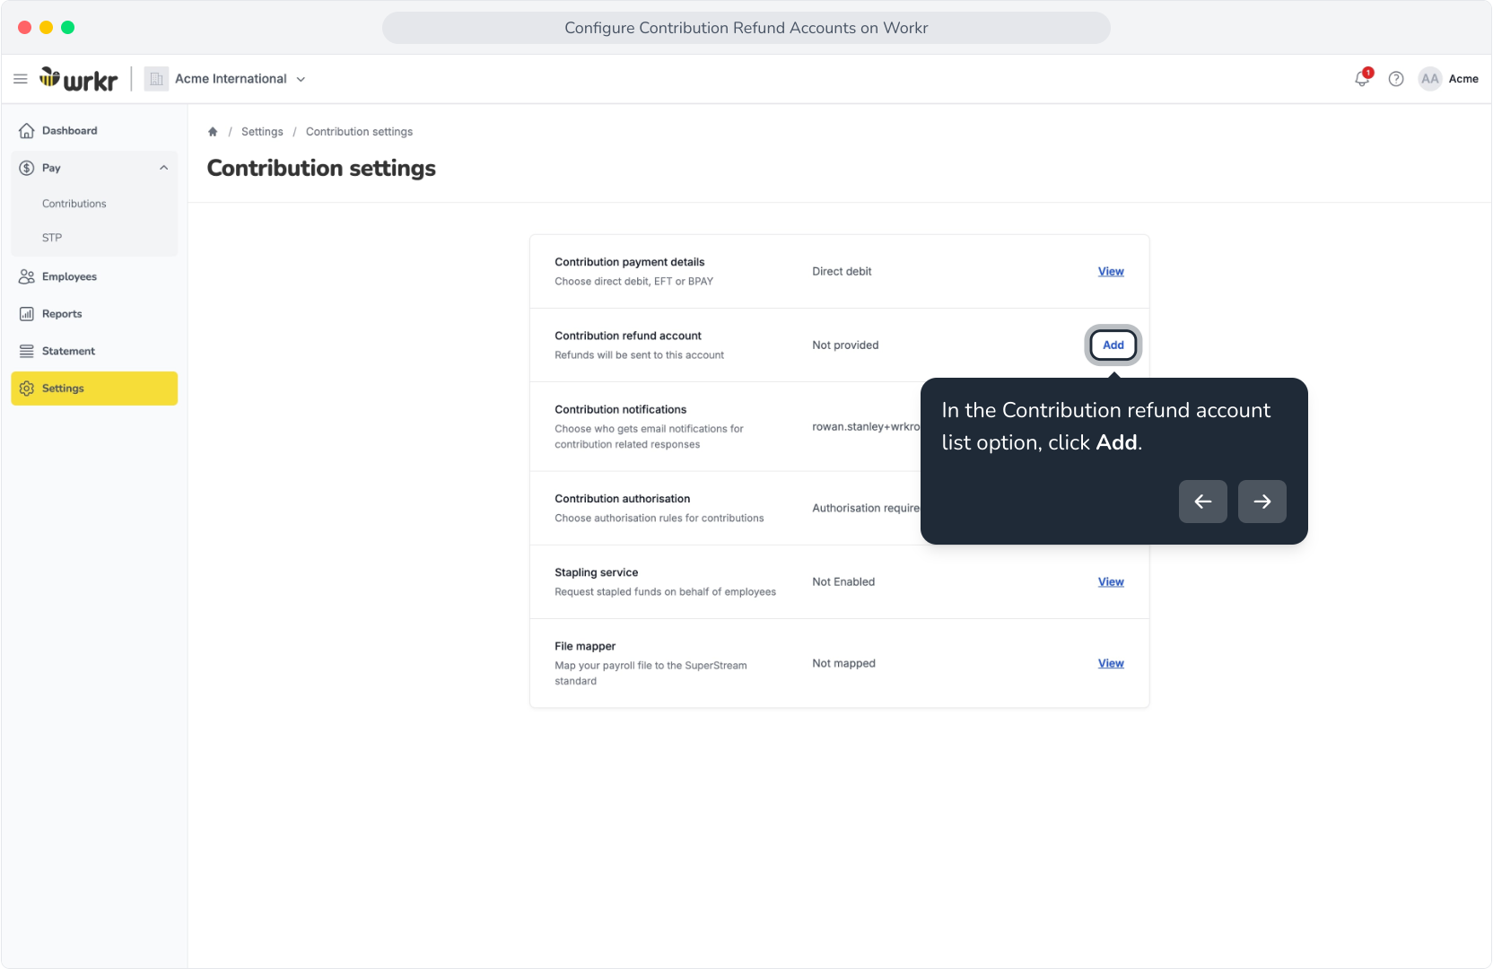Go to the previous tooltip step arrow
Image resolution: width=1493 pixels, height=969 pixels.
pyautogui.click(x=1203, y=502)
